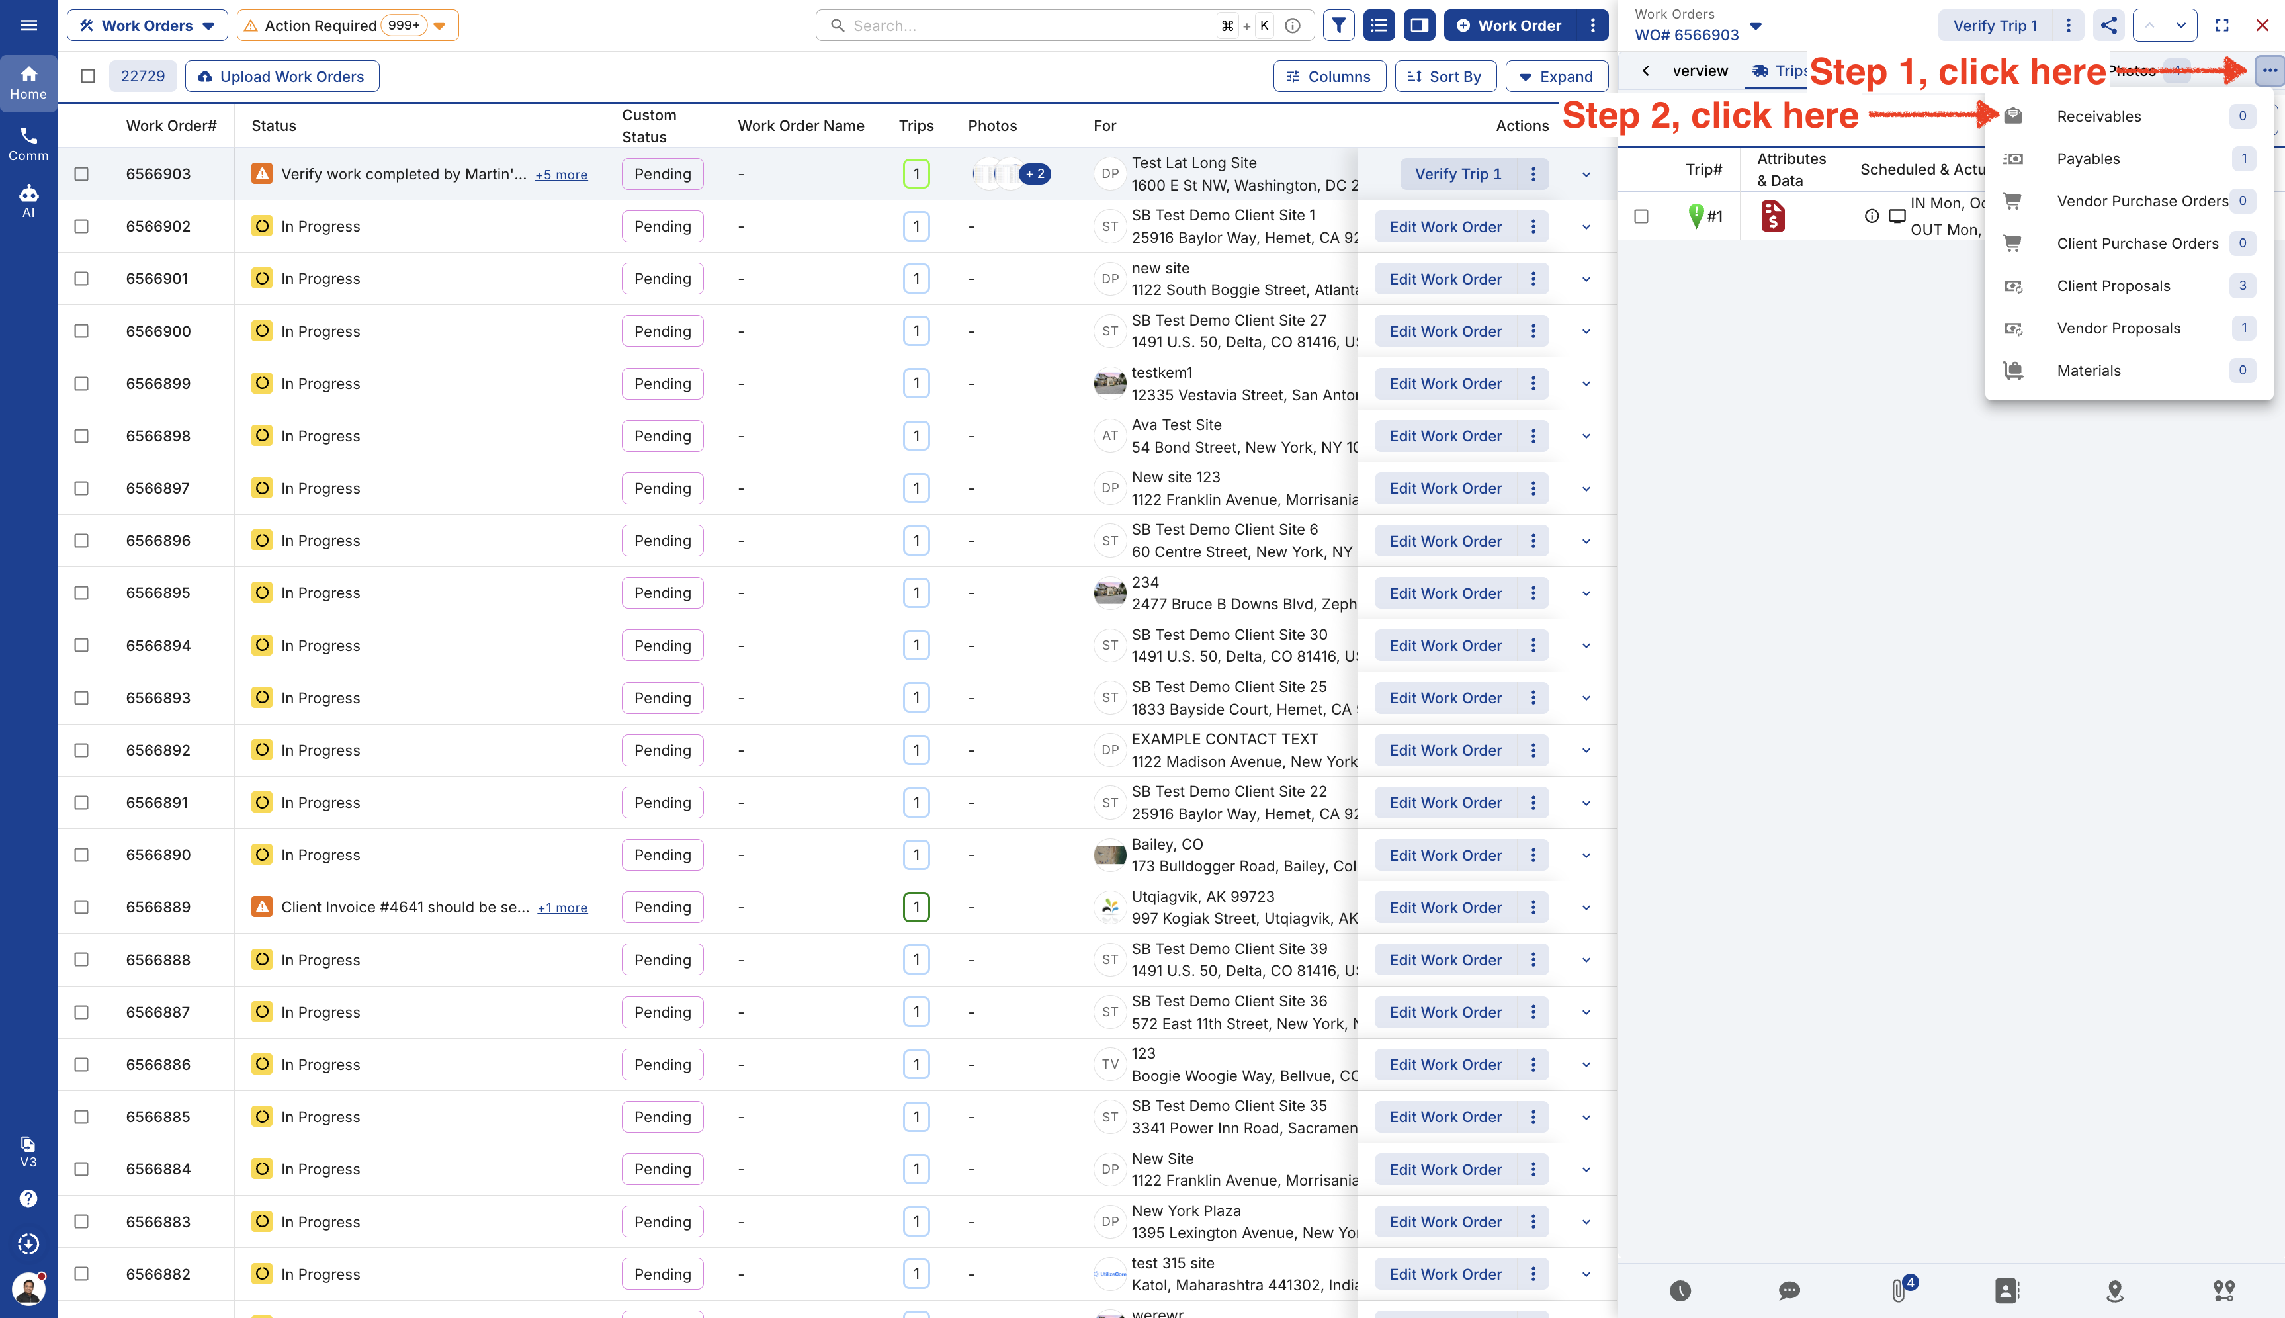Open the Comm phone section
2285x1318 pixels.
[29, 144]
